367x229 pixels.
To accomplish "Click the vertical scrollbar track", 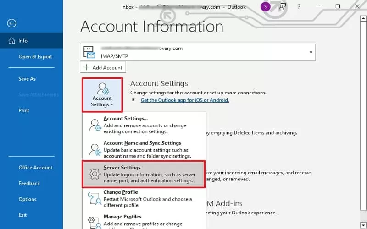I will [x=363, y=215].
